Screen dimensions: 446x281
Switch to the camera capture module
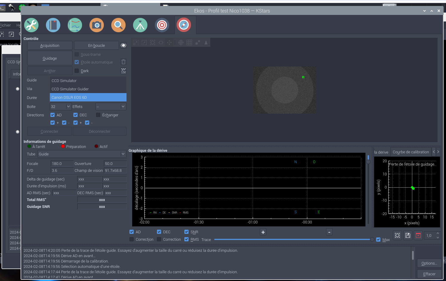(x=97, y=25)
